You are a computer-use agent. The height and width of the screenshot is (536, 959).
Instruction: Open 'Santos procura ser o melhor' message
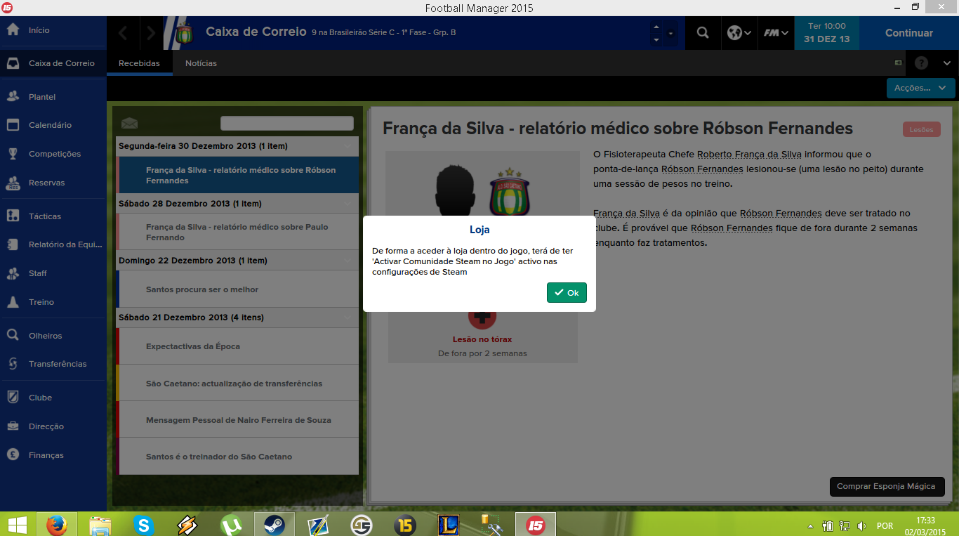click(239, 289)
